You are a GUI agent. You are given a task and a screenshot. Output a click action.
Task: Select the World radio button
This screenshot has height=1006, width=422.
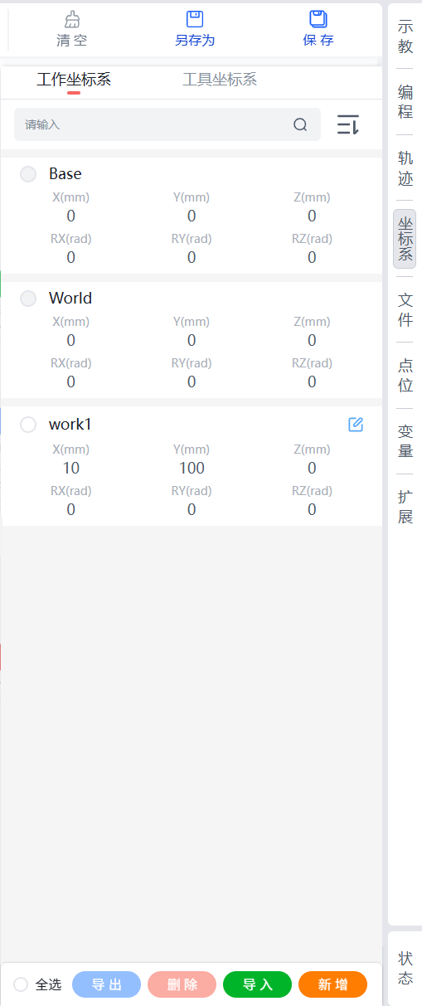[x=28, y=299]
